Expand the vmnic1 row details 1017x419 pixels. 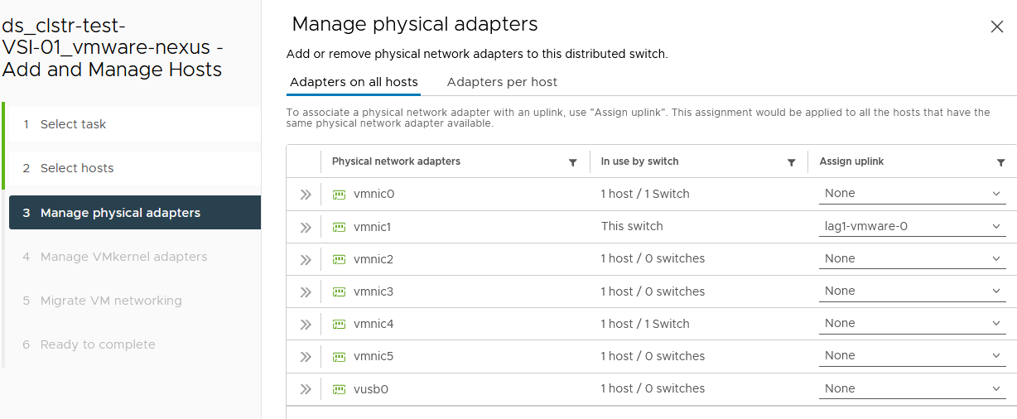pos(306,227)
